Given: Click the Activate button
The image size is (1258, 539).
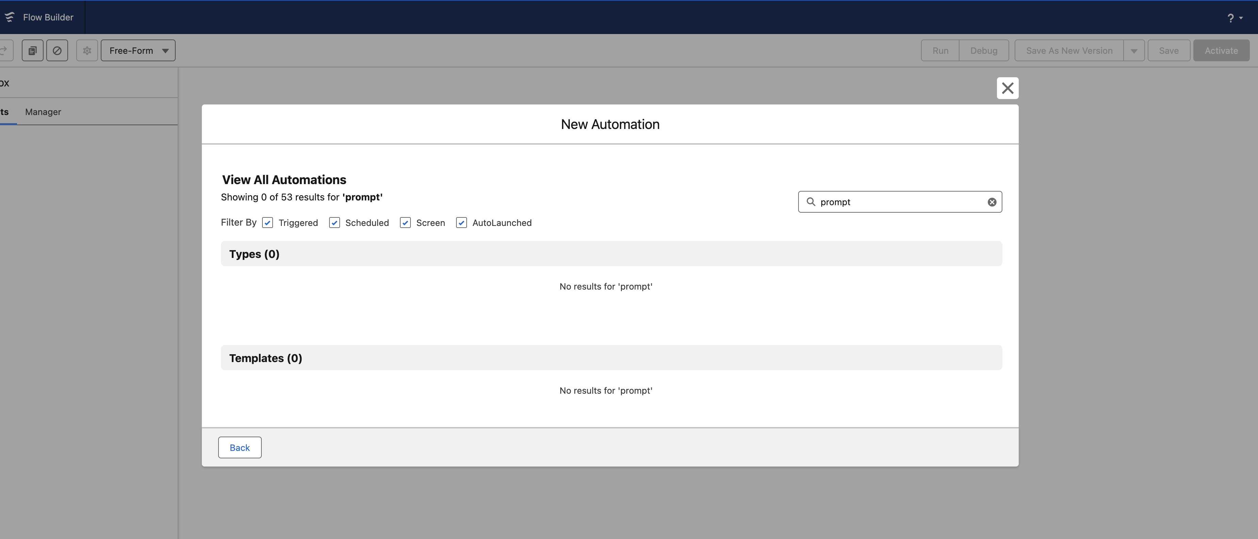Looking at the screenshot, I should click(x=1221, y=51).
